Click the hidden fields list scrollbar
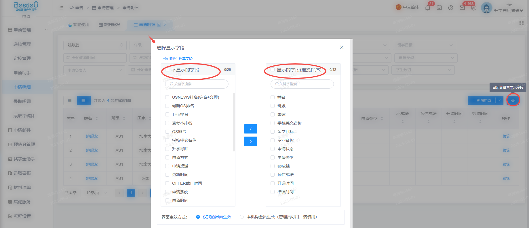 [234, 122]
